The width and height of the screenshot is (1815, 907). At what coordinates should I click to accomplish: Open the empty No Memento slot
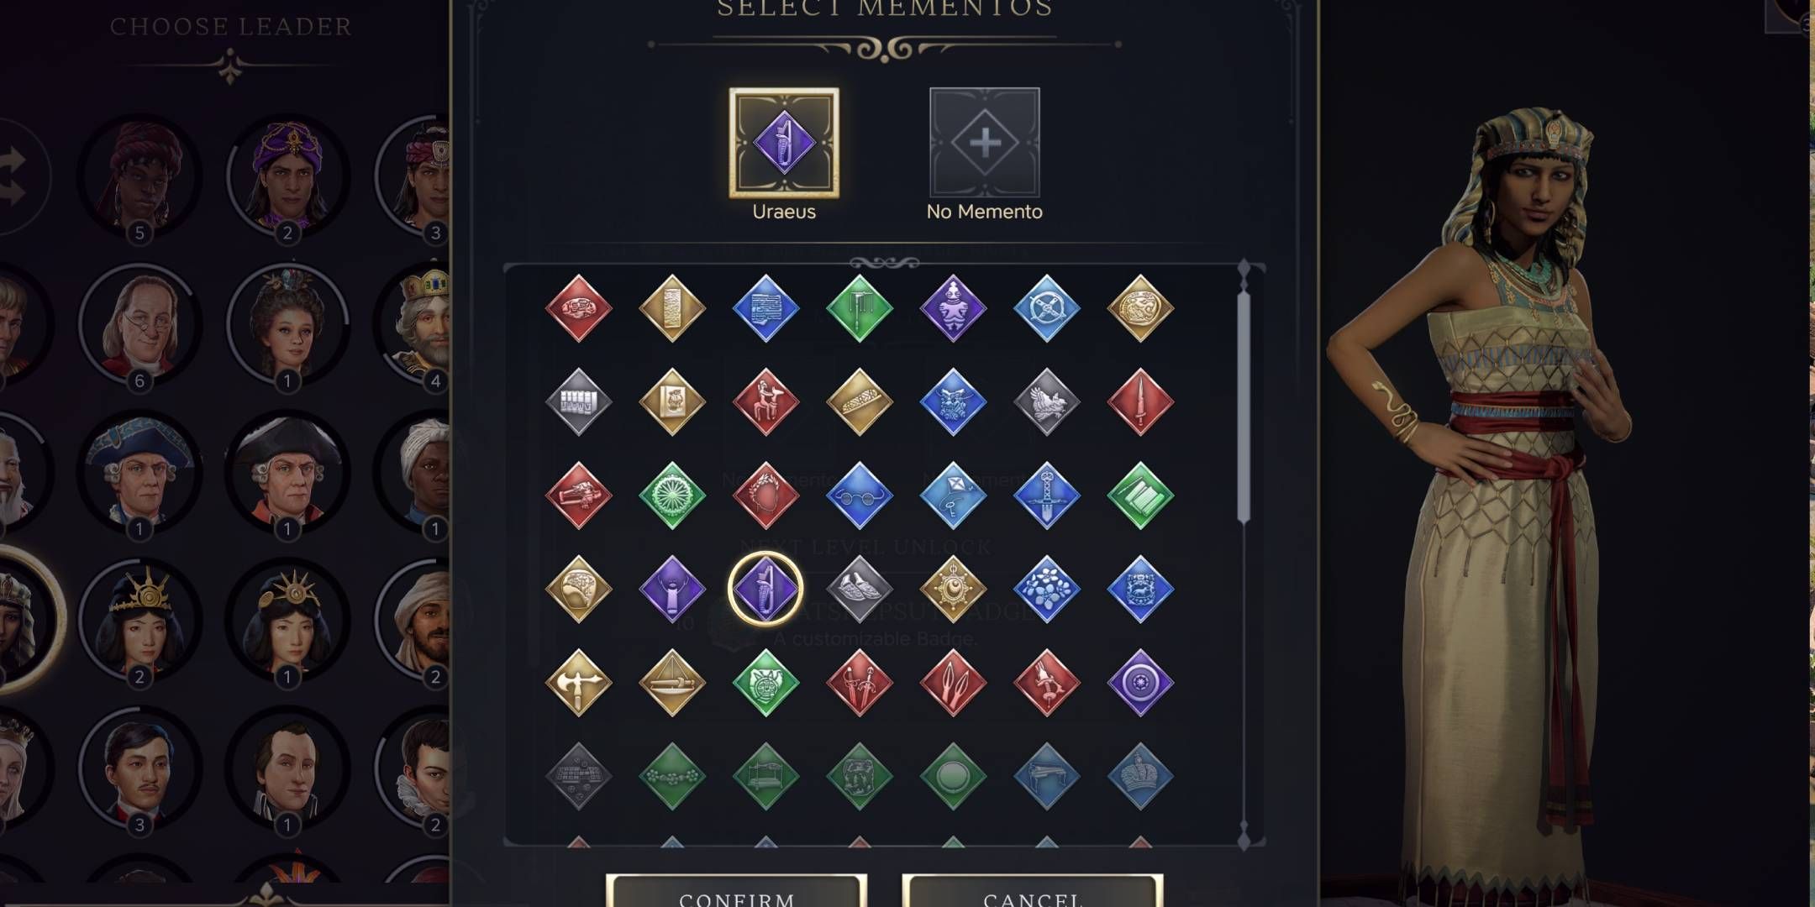[x=984, y=143]
